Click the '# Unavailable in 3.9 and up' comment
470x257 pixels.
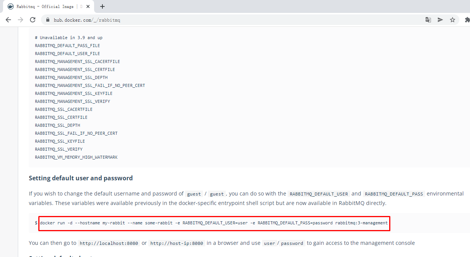69,38
